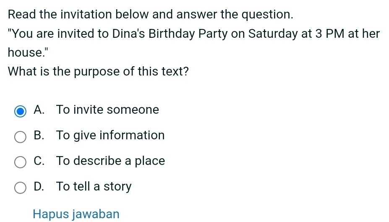Click 'Hapus jawaban' to clear the answer
The height and width of the screenshot is (222, 389).
pos(76,214)
